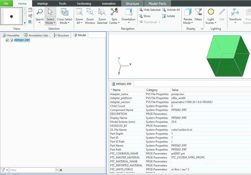Select PRT0001.PRT in model tree
The width and height of the screenshot is (251, 175).
point(22,40)
